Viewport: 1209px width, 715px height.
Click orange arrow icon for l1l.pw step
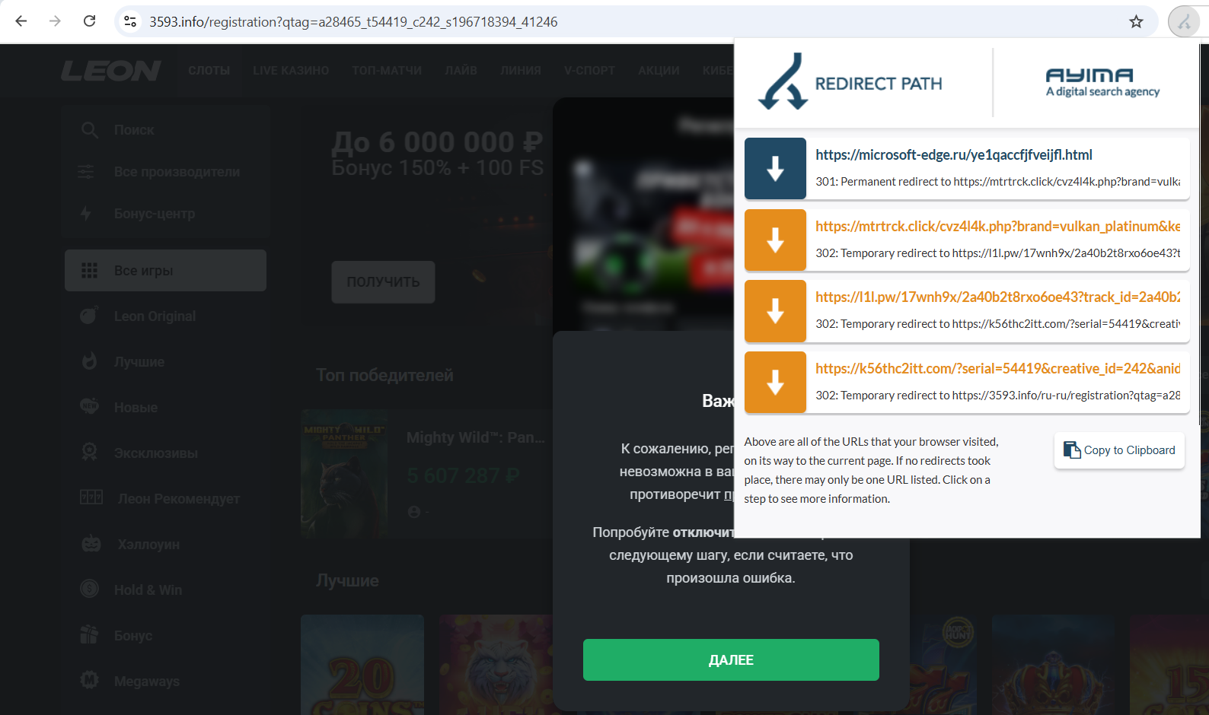click(x=775, y=311)
